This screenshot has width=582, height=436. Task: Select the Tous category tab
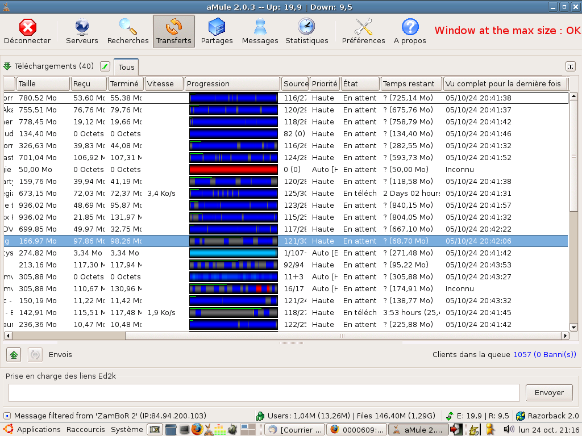coord(126,67)
